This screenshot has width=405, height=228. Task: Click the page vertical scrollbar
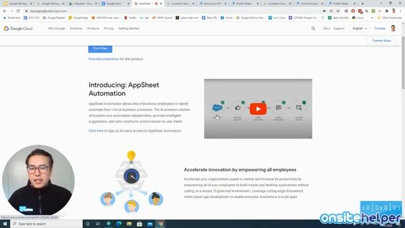click(403, 63)
